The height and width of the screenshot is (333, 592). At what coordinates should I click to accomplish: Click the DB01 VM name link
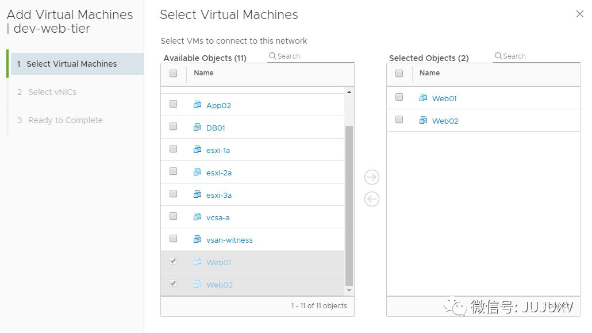(x=216, y=128)
